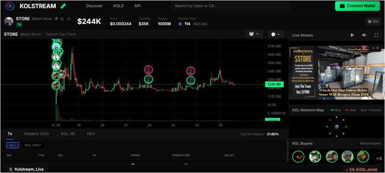Copy the STORE token address icon

pyautogui.click(x=56, y=19)
